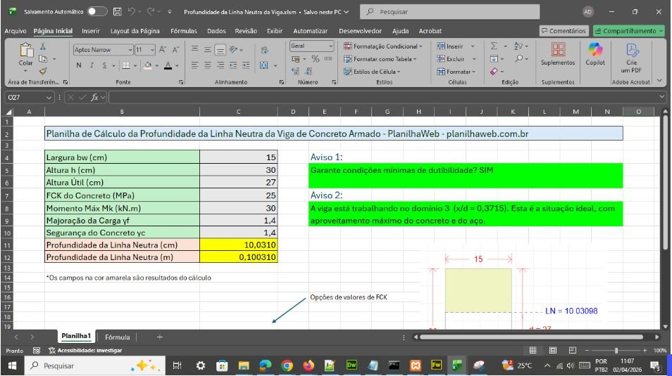The height and width of the screenshot is (376, 672).
Task: Click the center align text icon
Action: (209, 65)
